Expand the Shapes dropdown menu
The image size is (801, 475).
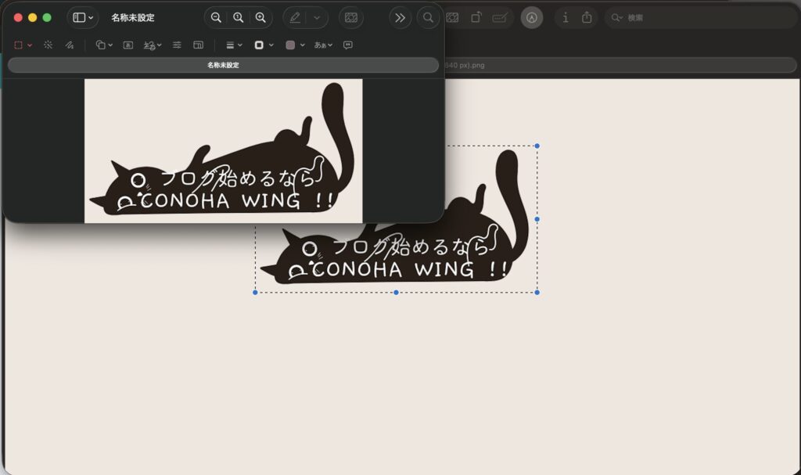[x=104, y=45]
